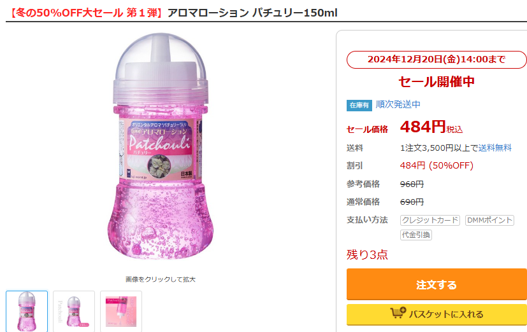This screenshot has width=527, height=332.
Task: Open the 送料無料 free shipping link
Action: 495,148
